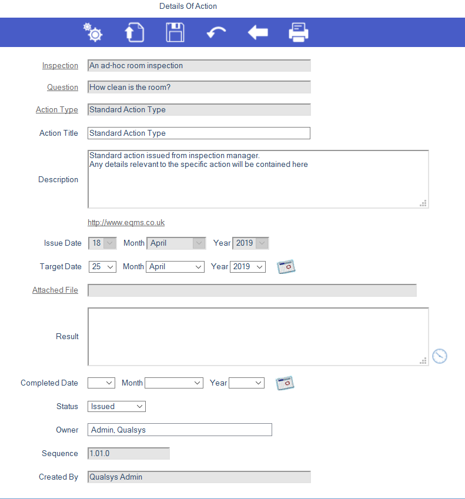
Task: Click the undo curved arrow icon
Action: pos(216,33)
